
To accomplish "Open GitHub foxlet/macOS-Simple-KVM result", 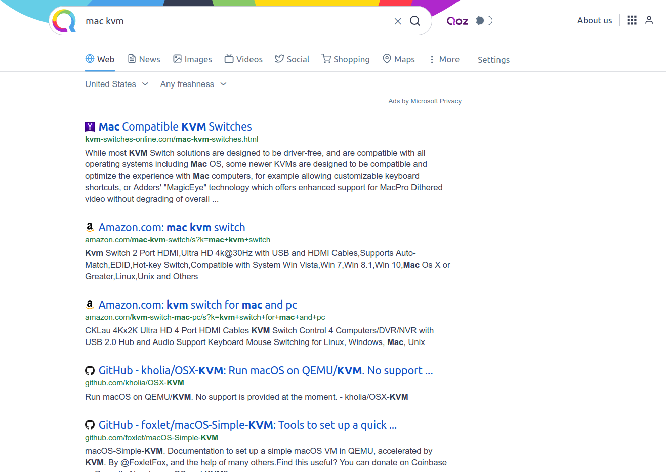I will click(247, 425).
